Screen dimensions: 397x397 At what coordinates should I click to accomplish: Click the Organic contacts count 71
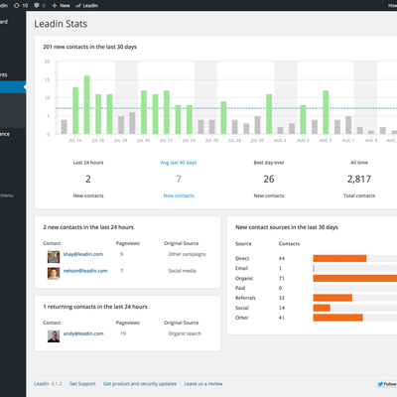[x=282, y=278]
